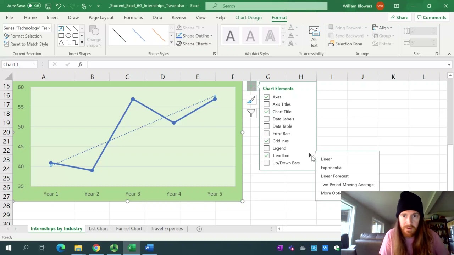Choose Linear Forecast trendline option
Image resolution: width=454 pixels, height=255 pixels.
(x=334, y=176)
